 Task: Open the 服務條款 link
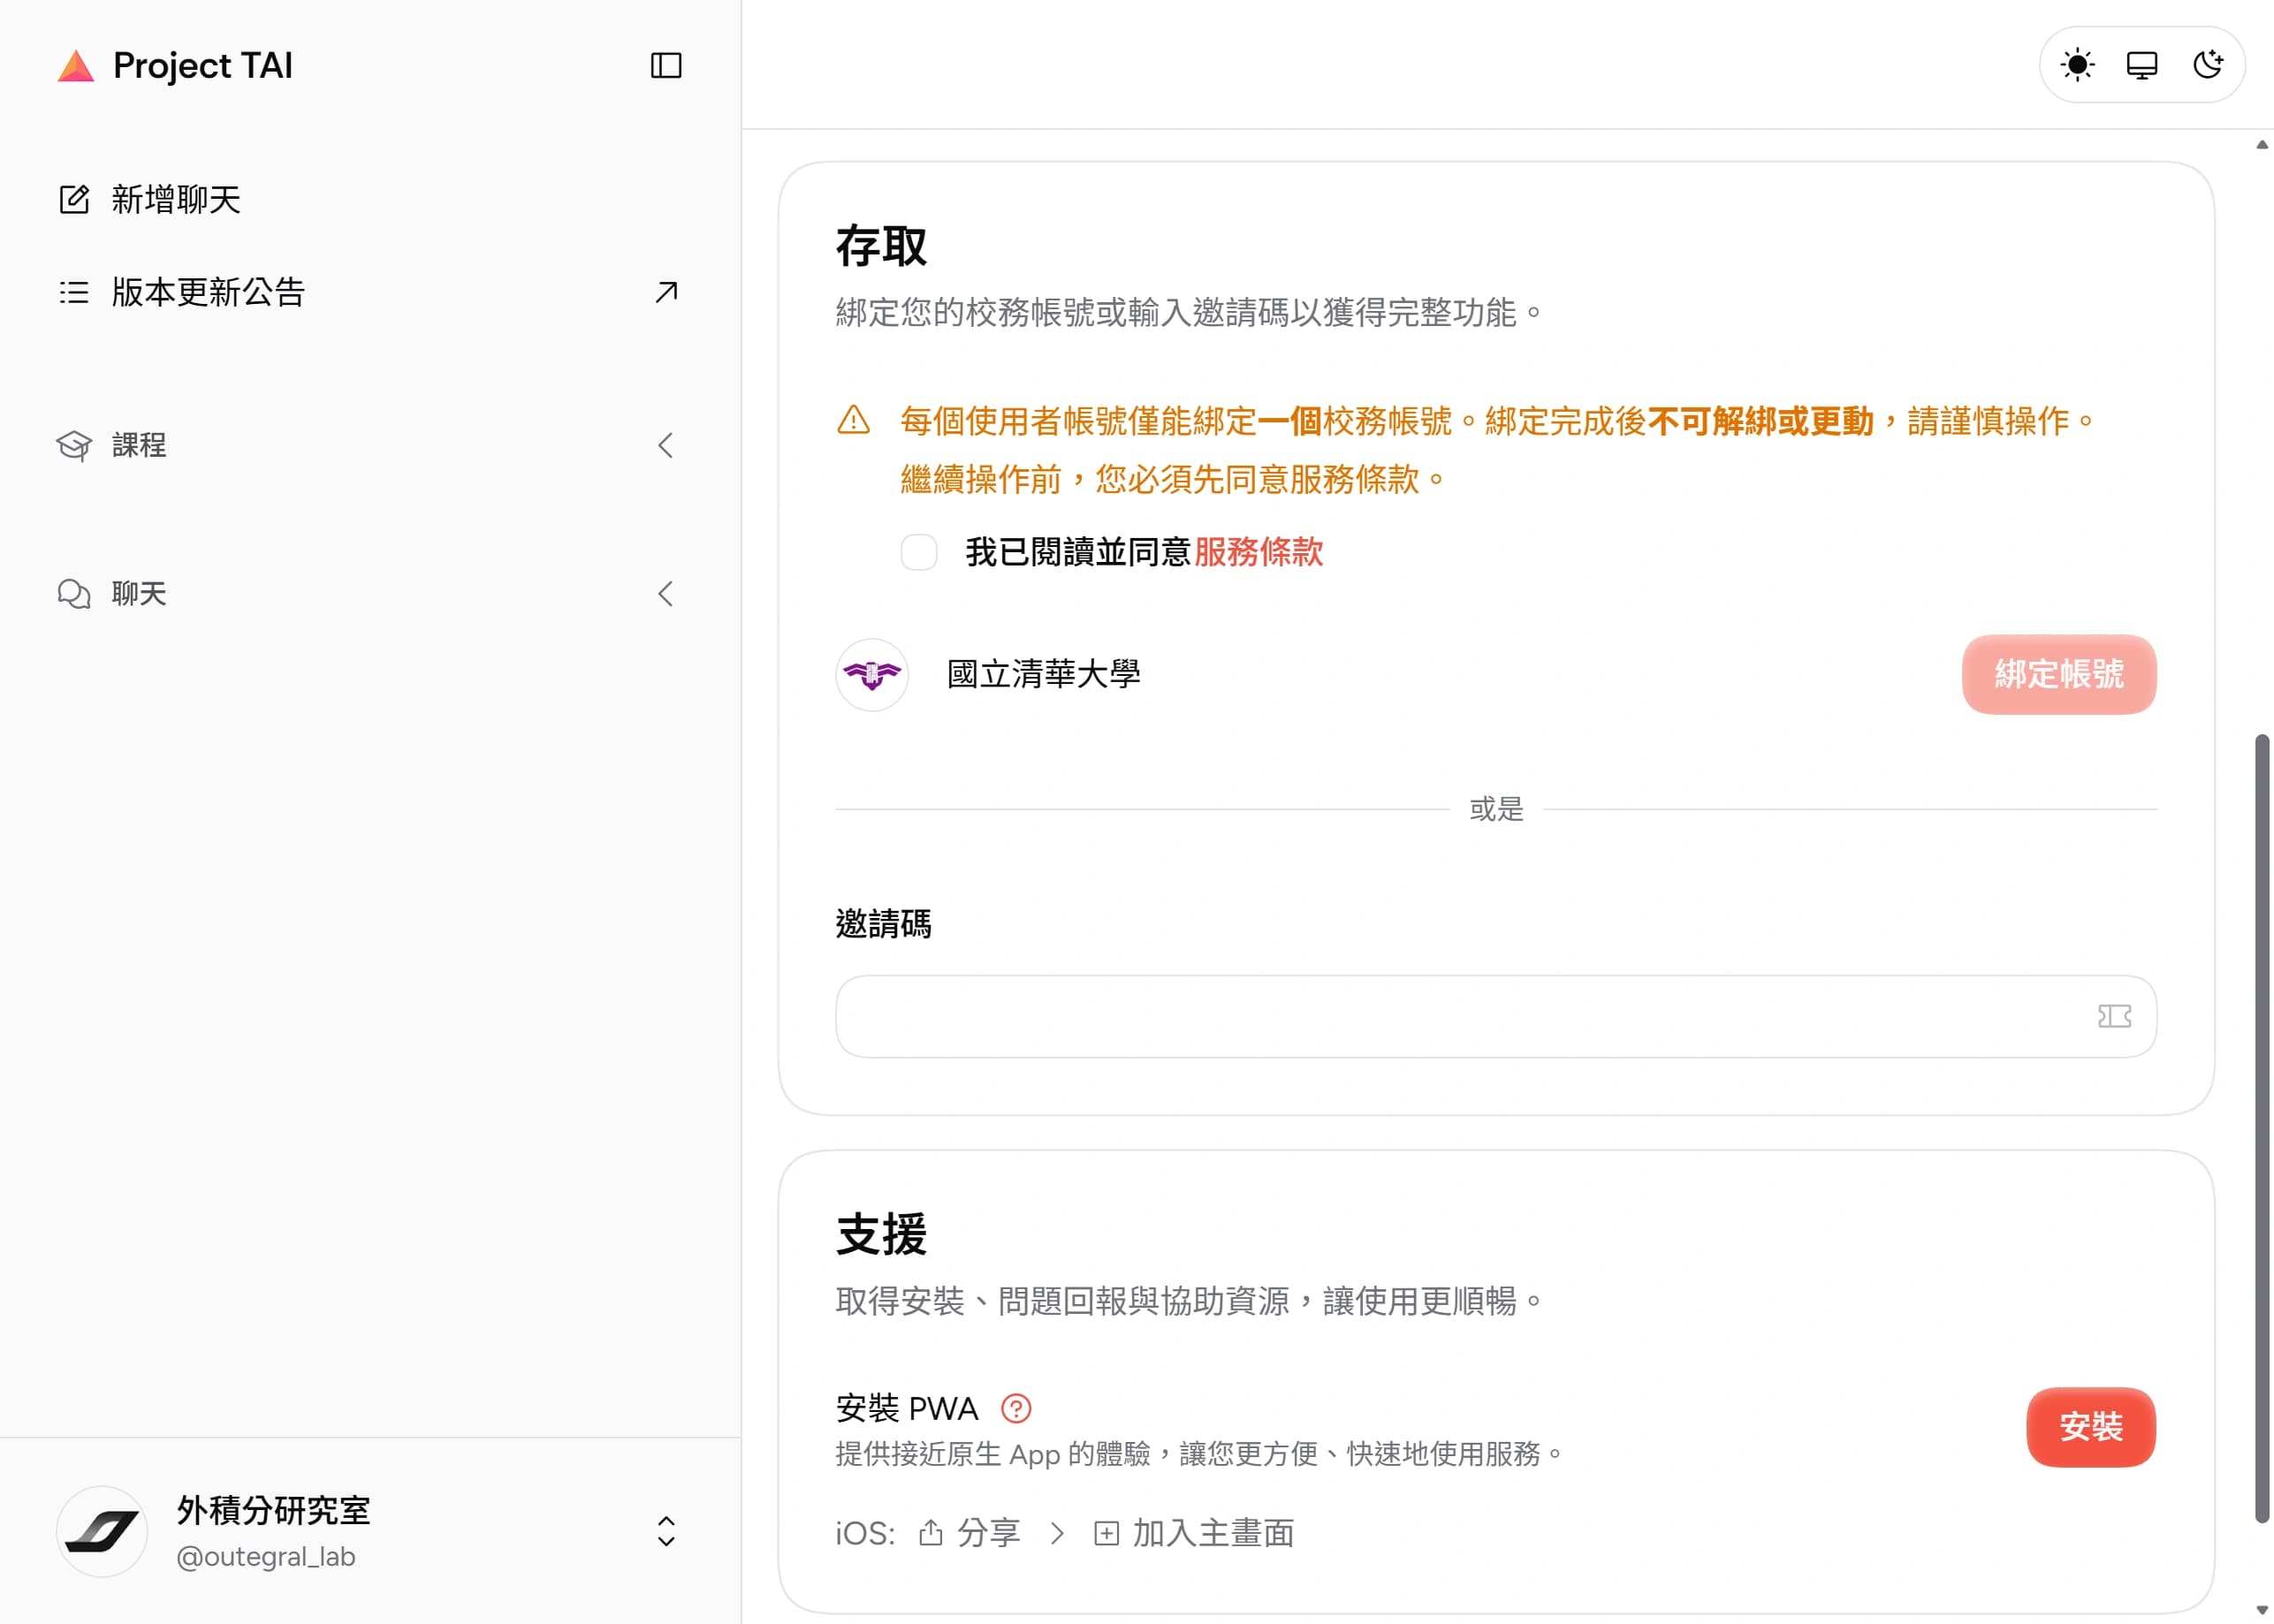point(1258,552)
